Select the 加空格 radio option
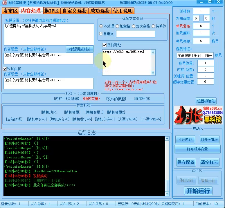225x208 pixels. (x=123, y=26)
